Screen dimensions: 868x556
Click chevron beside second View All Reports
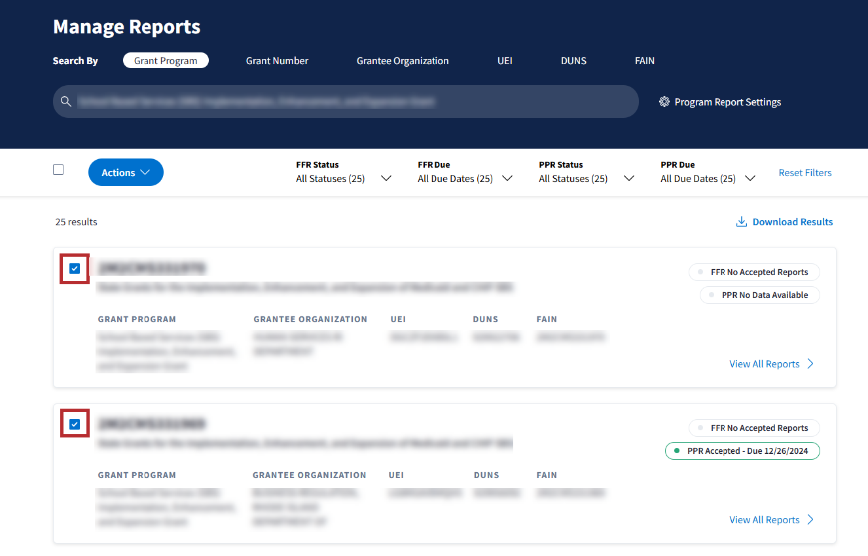coord(810,520)
